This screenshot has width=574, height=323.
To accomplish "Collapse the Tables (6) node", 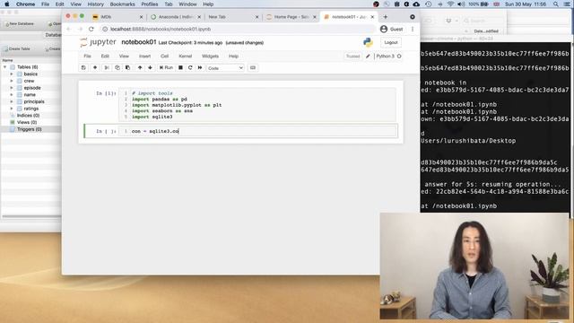I will pyautogui.click(x=4, y=67).
